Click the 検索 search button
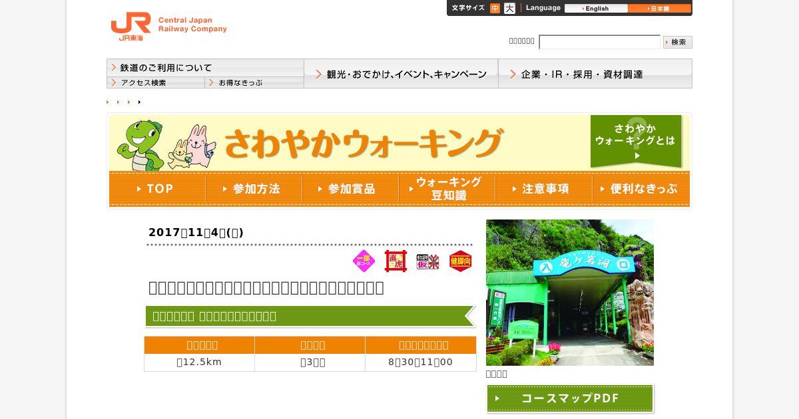 678,42
